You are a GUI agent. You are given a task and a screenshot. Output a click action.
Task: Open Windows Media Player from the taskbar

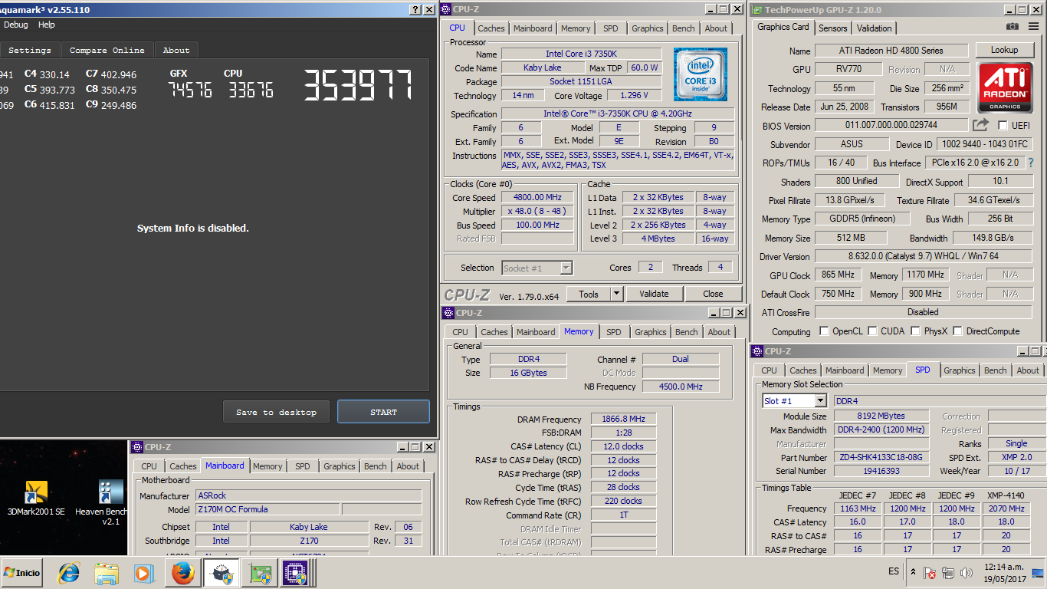(x=143, y=573)
